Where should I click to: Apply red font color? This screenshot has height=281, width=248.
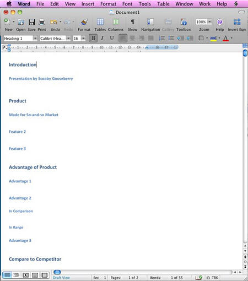tap(225, 39)
